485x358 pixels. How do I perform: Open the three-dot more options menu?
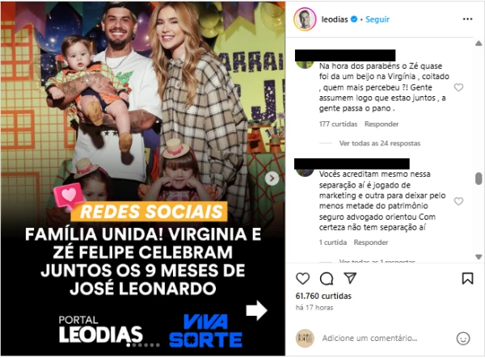[x=467, y=19]
